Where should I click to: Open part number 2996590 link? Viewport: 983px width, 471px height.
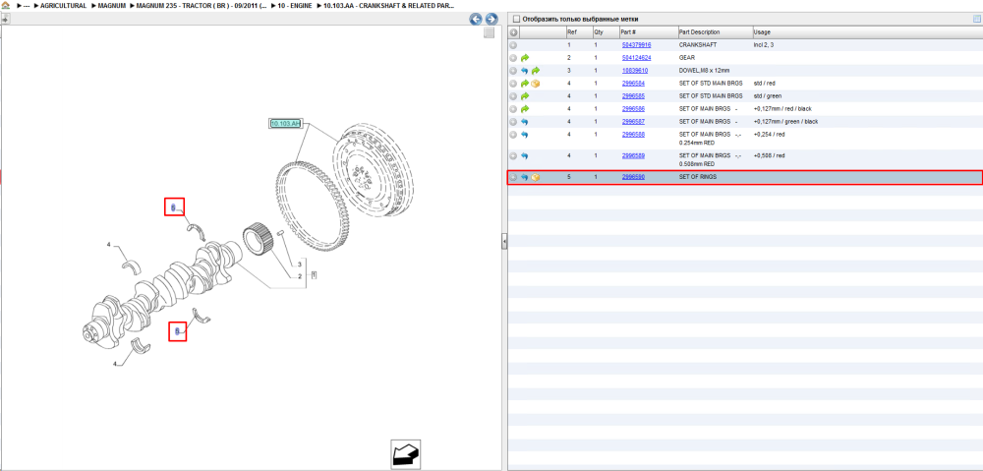coord(633,178)
